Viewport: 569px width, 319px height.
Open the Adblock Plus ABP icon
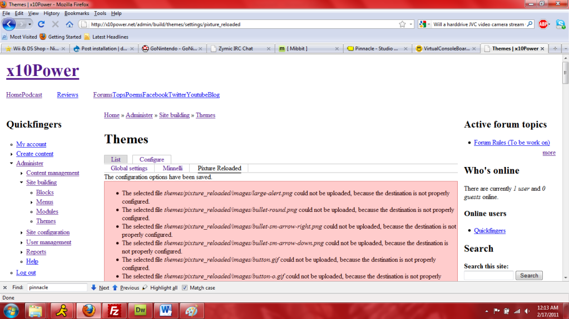tap(543, 24)
